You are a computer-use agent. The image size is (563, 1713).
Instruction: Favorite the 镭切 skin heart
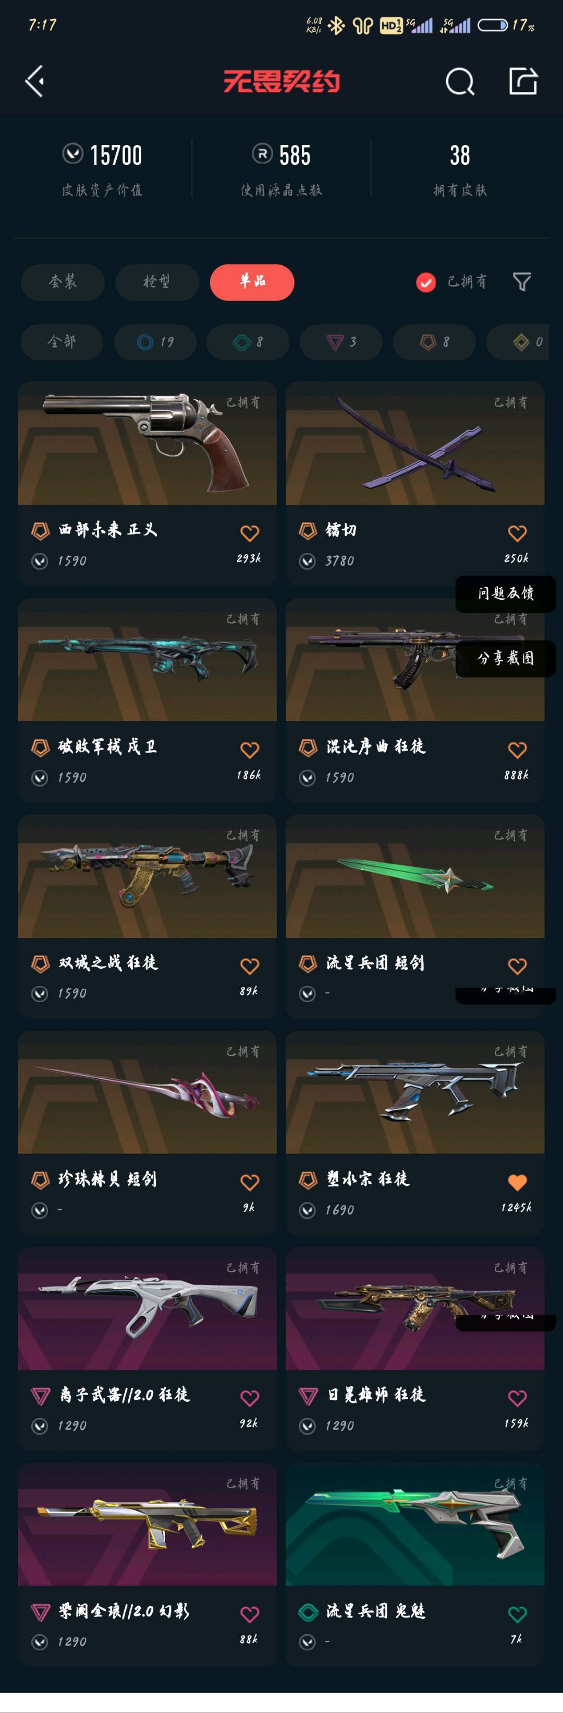[517, 533]
